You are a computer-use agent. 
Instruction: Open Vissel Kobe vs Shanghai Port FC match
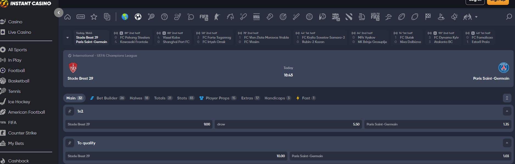click(x=173, y=38)
